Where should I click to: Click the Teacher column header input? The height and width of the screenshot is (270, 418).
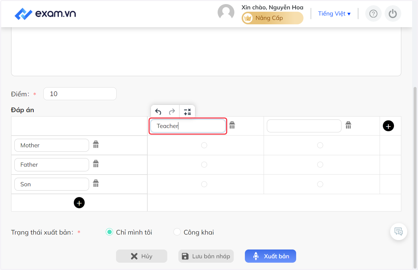point(188,126)
